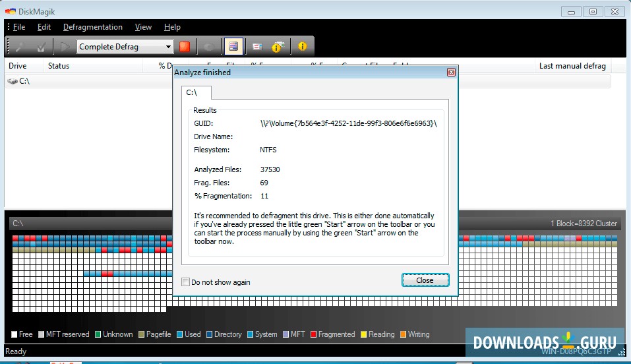Click the defragment recommendation paragraph

(x=315, y=229)
